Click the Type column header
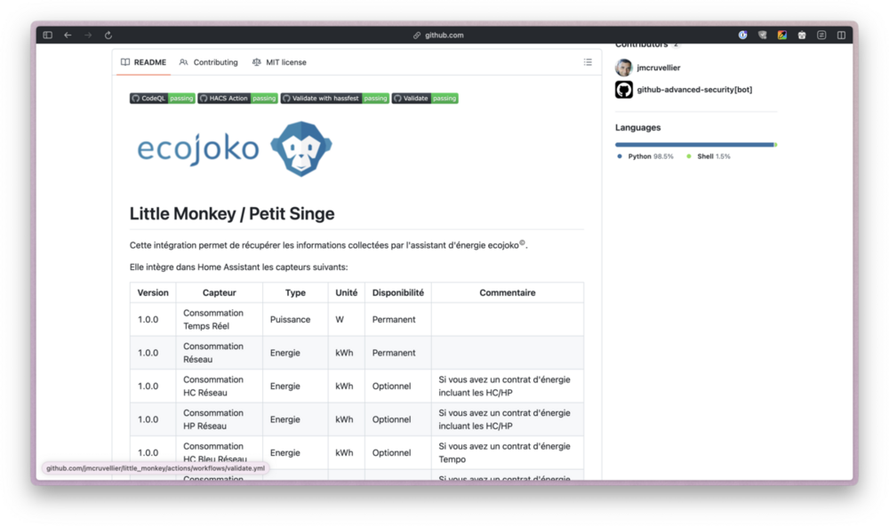This screenshot has height=526, width=889. tap(295, 292)
